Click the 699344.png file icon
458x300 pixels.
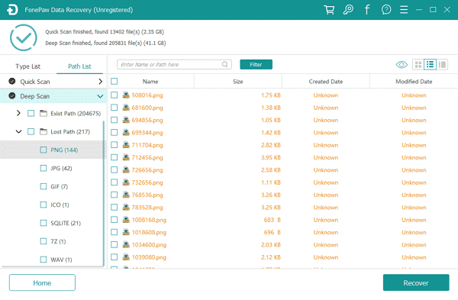pyautogui.click(x=126, y=132)
